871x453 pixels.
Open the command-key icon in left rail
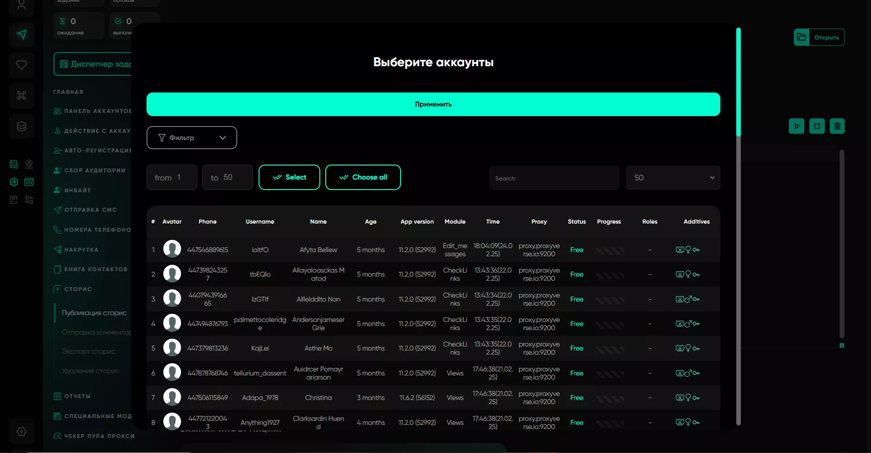pos(21,96)
